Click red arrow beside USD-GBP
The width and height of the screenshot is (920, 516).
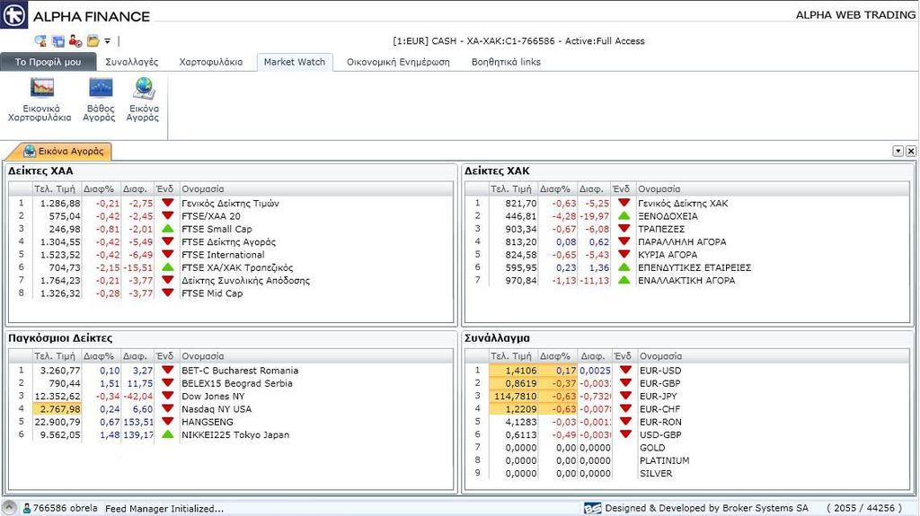coord(625,434)
